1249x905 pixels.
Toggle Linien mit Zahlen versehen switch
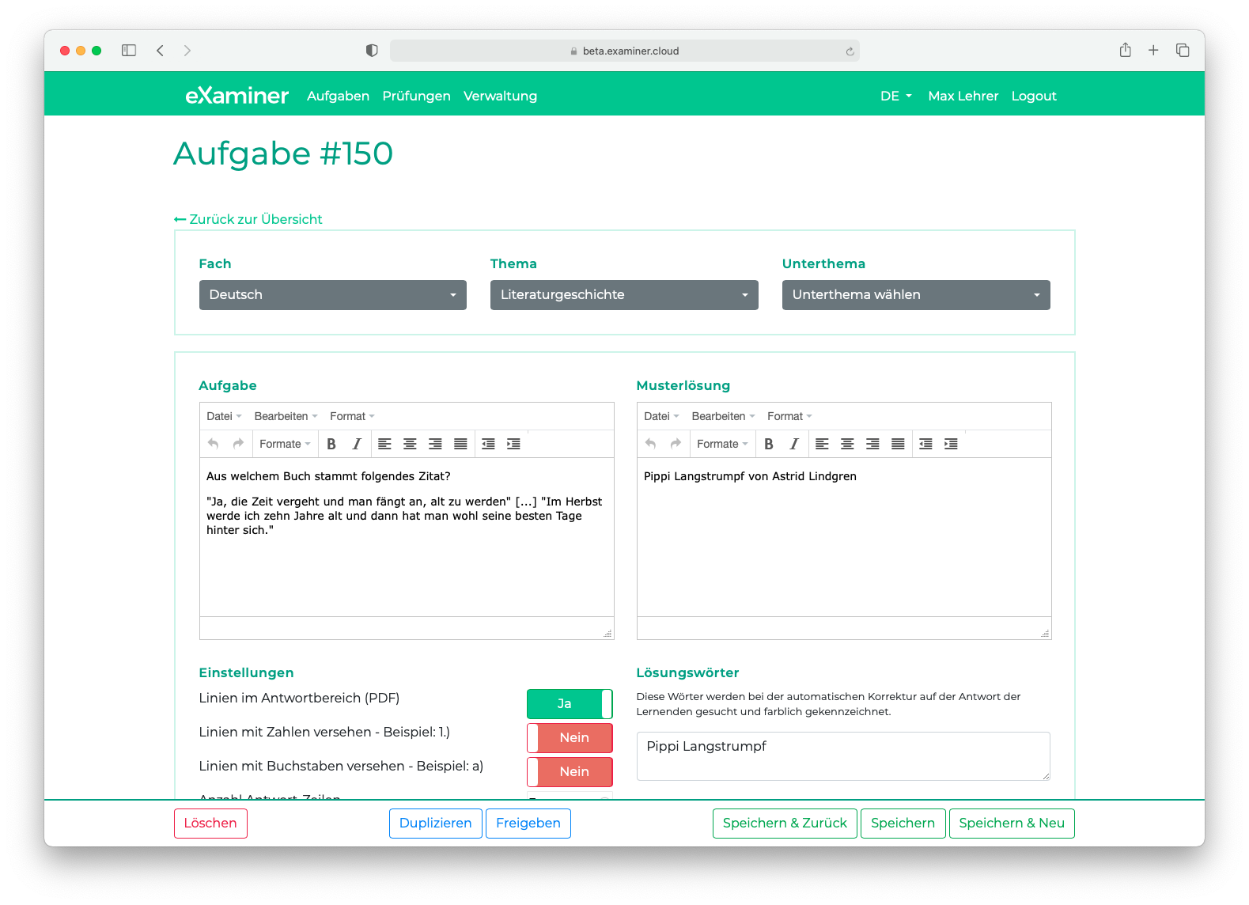(570, 737)
